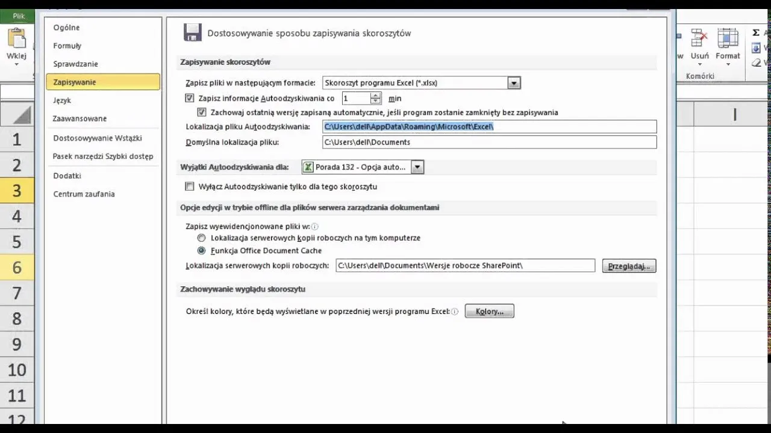Open the Ogólne options category

click(103, 28)
